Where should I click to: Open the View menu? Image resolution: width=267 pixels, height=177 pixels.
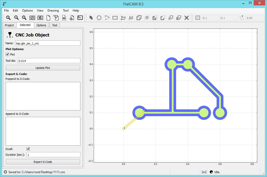pyautogui.click(x=40, y=10)
